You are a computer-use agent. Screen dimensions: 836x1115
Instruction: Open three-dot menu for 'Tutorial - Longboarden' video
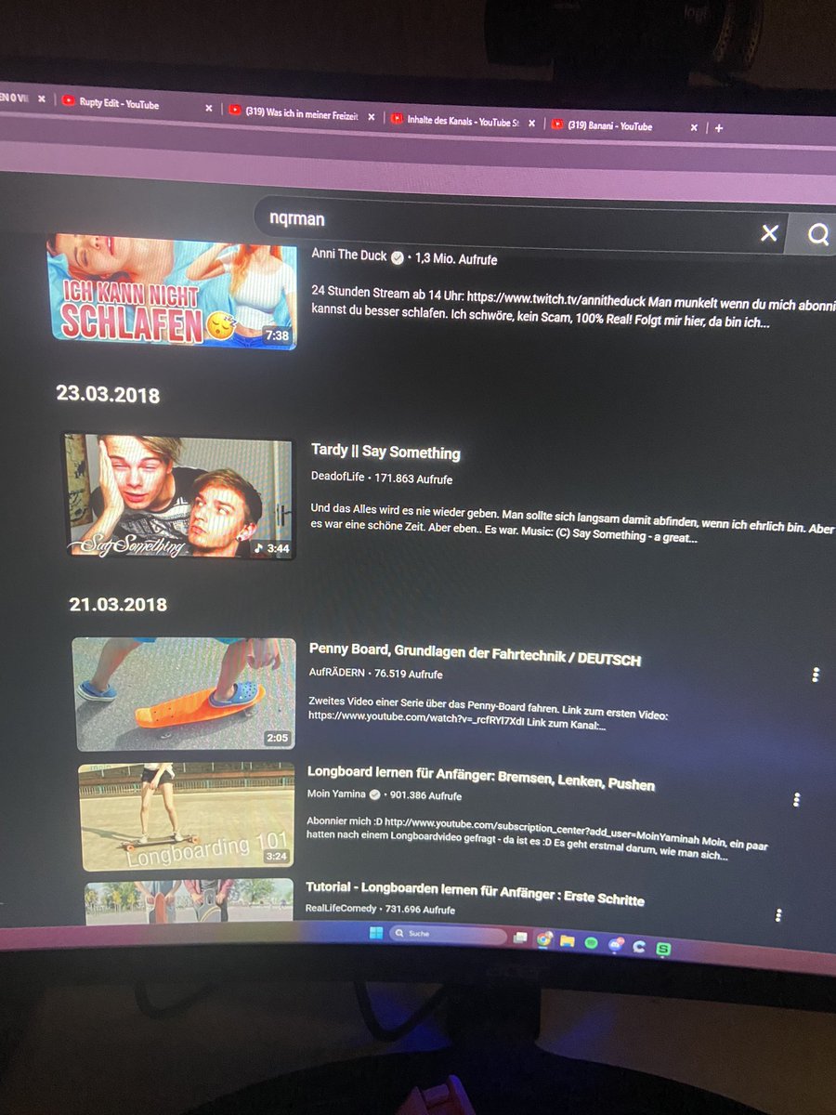pos(778,915)
